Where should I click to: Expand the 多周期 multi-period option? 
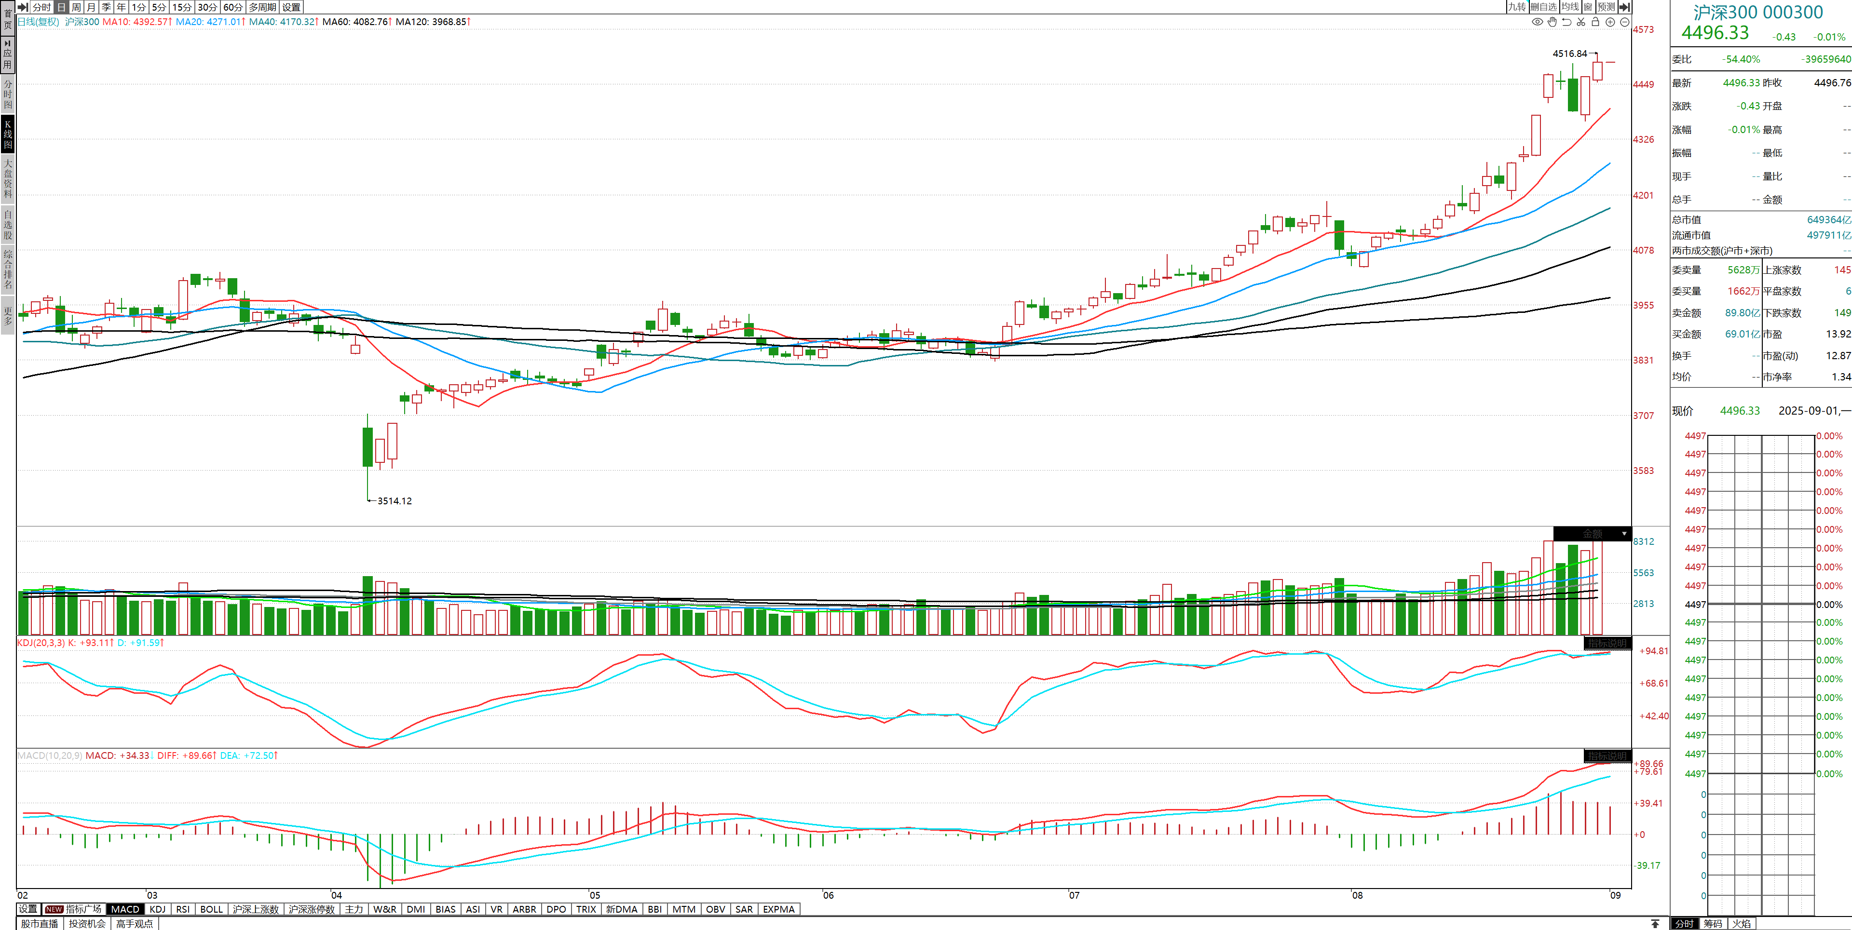[x=262, y=7]
